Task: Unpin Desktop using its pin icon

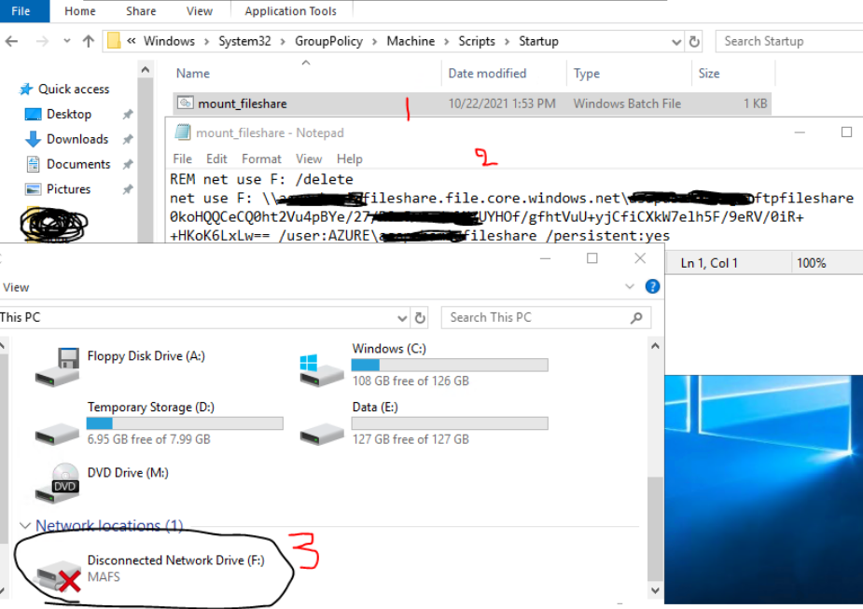Action: click(x=128, y=114)
